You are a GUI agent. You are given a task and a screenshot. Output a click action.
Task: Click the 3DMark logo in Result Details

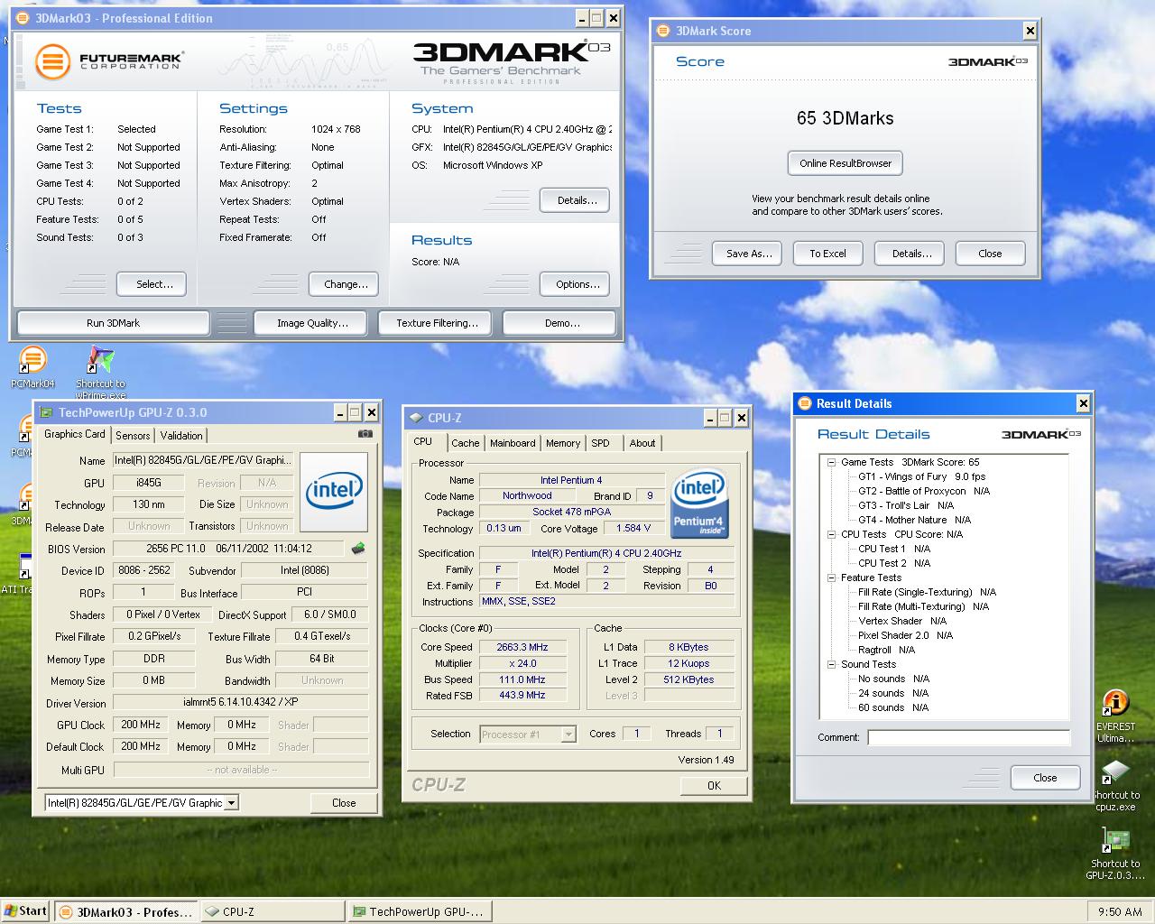1040,434
